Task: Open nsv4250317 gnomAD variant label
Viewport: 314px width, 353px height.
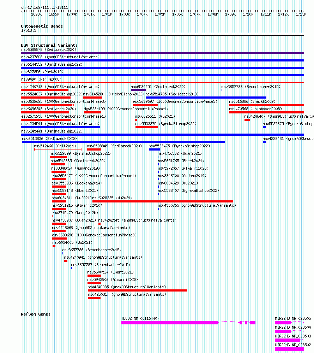Action: pyautogui.click(x=127, y=295)
